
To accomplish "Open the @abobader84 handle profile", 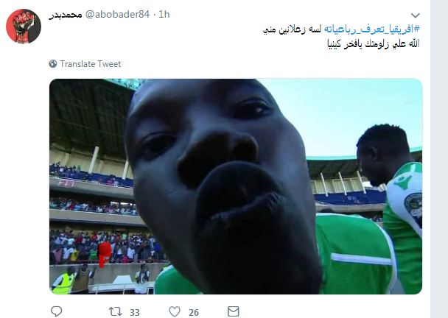I will [117, 14].
